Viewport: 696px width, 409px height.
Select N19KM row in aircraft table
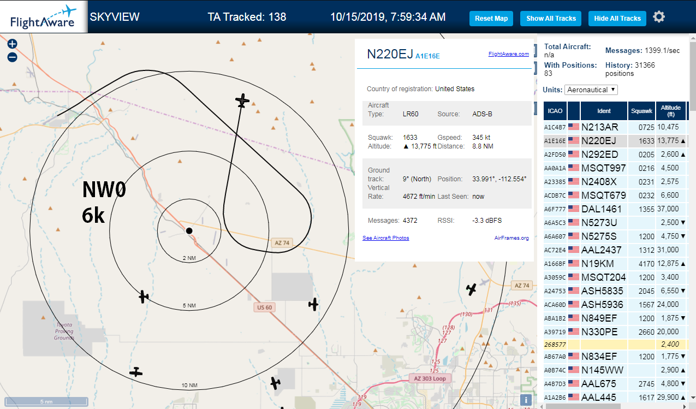click(x=615, y=263)
